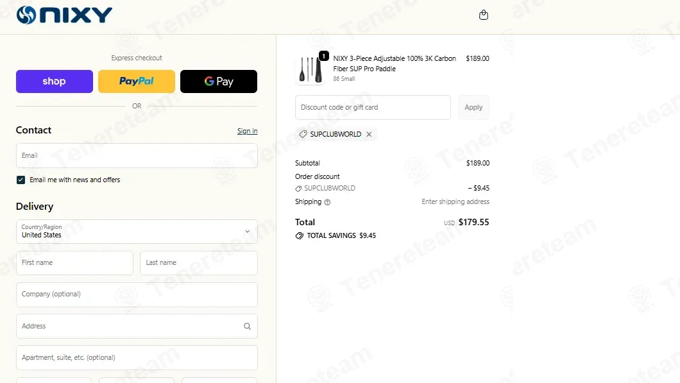Click the Express checkout heading
This screenshot has width=680, height=383.
[137, 58]
